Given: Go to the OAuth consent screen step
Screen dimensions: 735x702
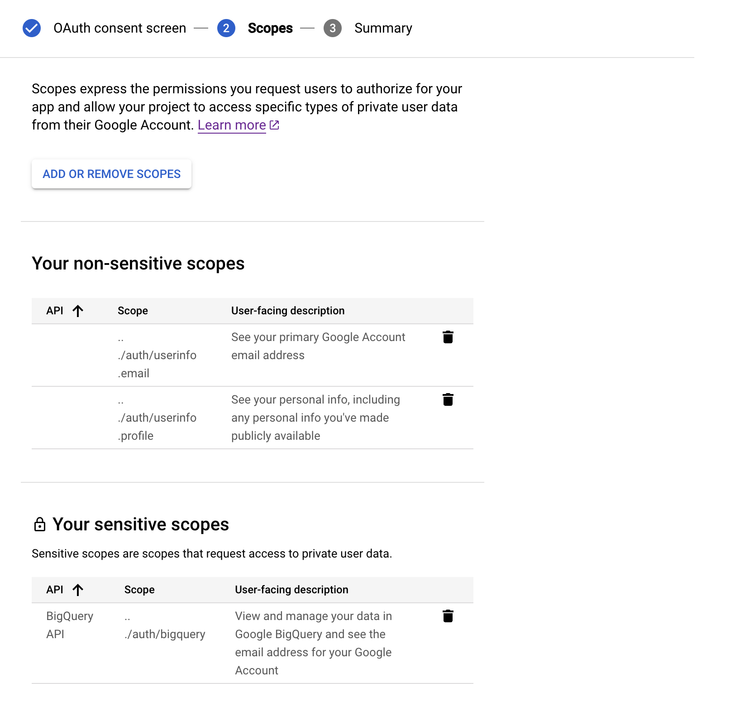Looking at the screenshot, I should coord(119,28).
